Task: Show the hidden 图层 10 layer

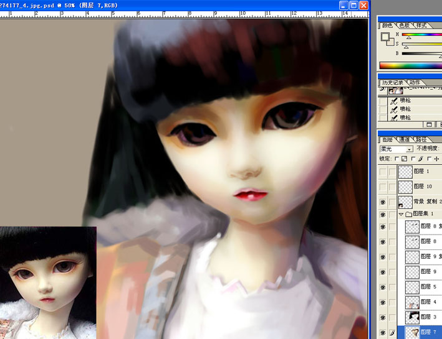Action: [x=383, y=186]
